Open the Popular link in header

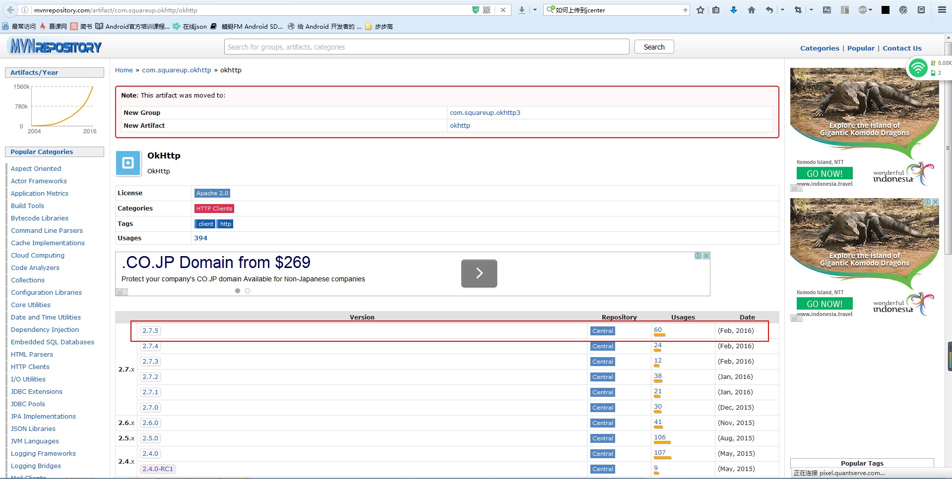click(861, 48)
